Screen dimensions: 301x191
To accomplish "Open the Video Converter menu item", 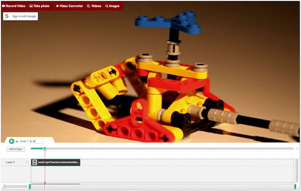I will (x=70, y=6).
